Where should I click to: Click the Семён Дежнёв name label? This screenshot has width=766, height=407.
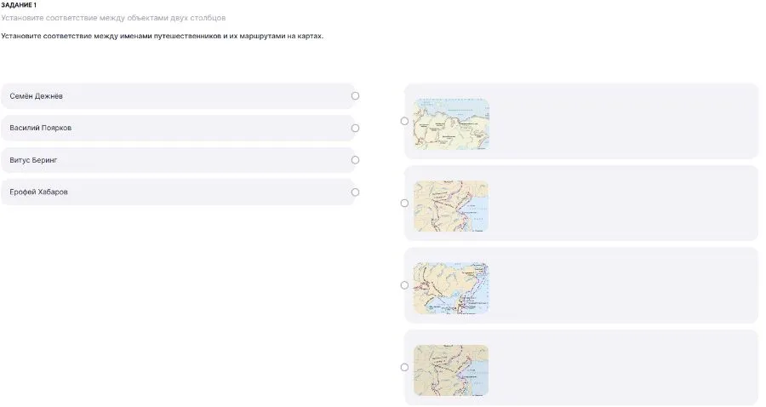point(37,96)
